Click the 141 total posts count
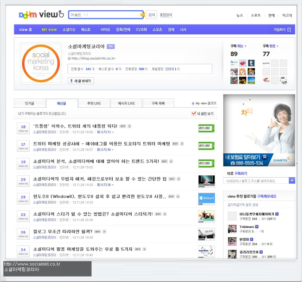Screen dimensions: 302x282 pyautogui.click(x=88, y=69)
